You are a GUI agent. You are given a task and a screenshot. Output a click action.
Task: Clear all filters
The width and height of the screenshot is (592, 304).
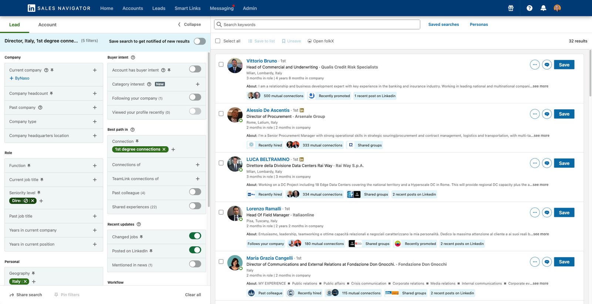(193, 295)
